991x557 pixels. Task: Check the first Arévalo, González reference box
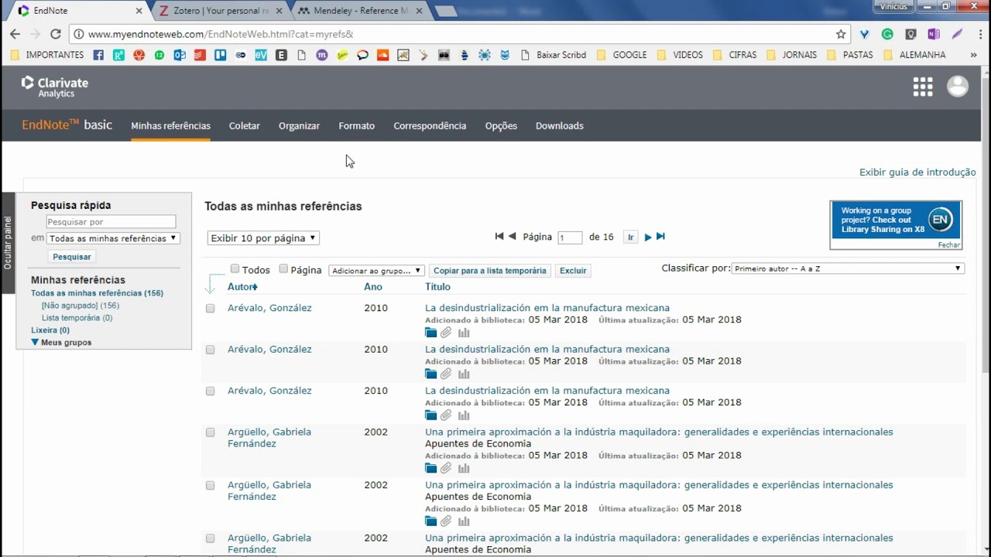[210, 308]
